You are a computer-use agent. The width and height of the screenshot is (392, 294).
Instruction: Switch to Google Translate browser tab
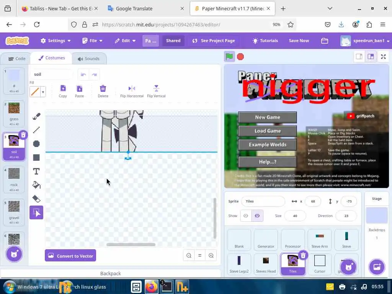coord(146,8)
